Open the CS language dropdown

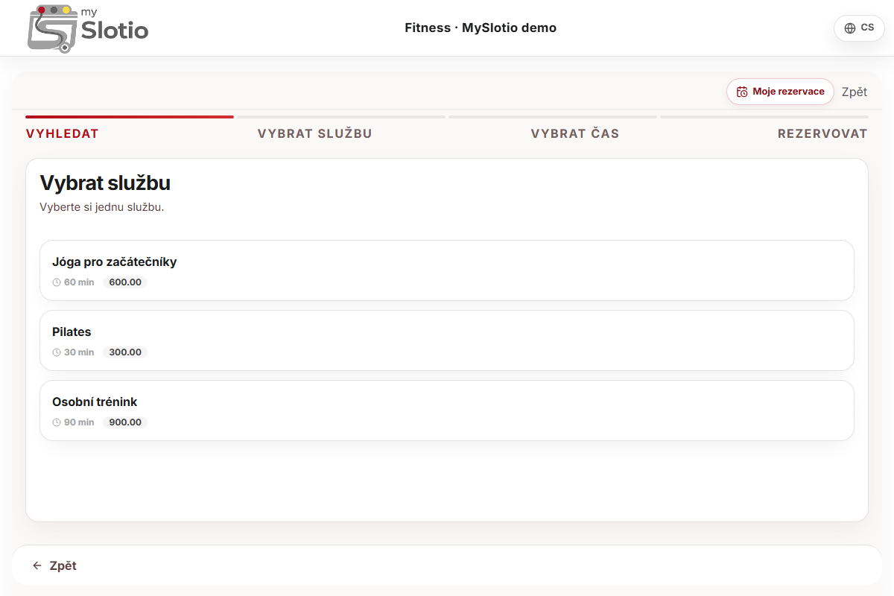click(x=859, y=28)
